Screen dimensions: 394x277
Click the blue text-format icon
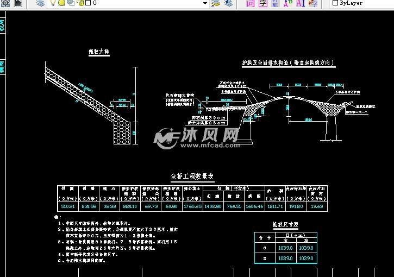[x=275, y=3]
